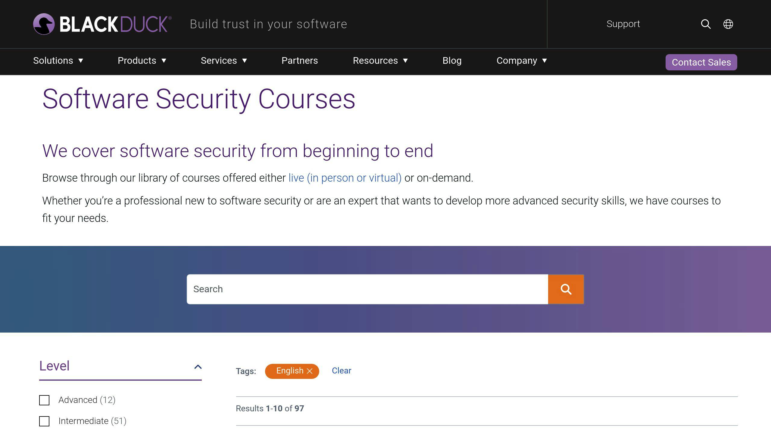Click the Contact Sales button
The width and height of the screenshot is (771, 433).
[x=701, y=62]
